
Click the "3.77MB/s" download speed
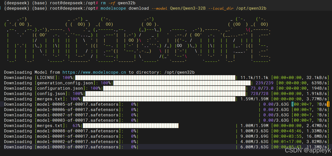click(317, 99)
